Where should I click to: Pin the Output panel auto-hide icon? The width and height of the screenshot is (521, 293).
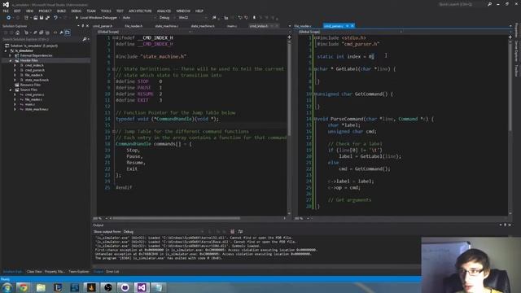coord(505,225)
